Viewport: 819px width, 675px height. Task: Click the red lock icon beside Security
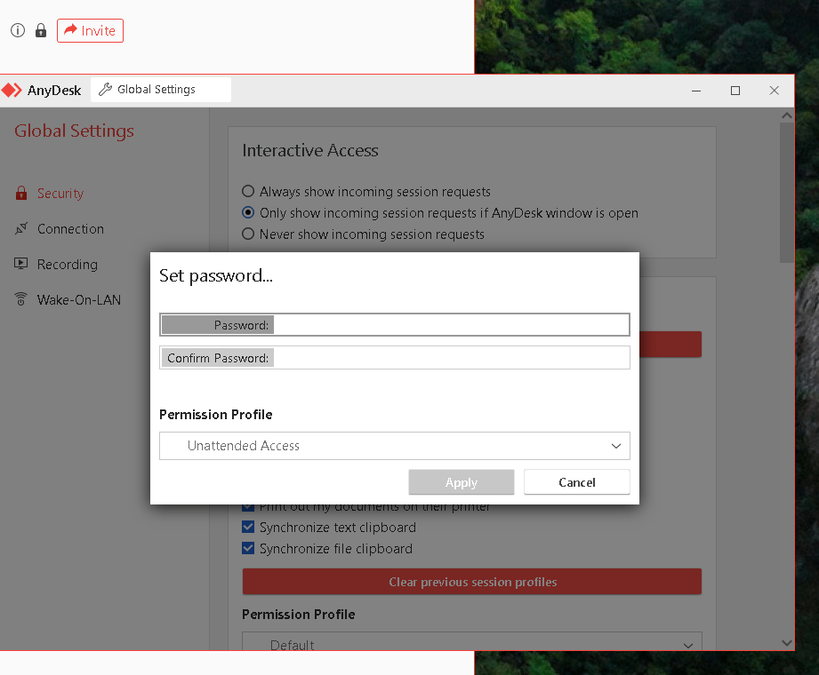tap(20, 193)
